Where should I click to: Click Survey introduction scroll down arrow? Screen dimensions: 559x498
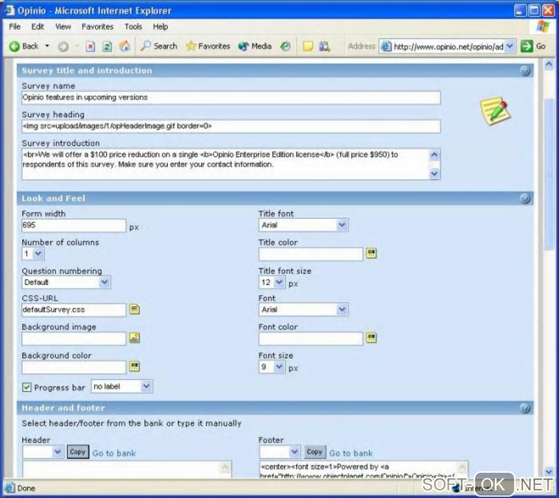[x=434, y=174]
